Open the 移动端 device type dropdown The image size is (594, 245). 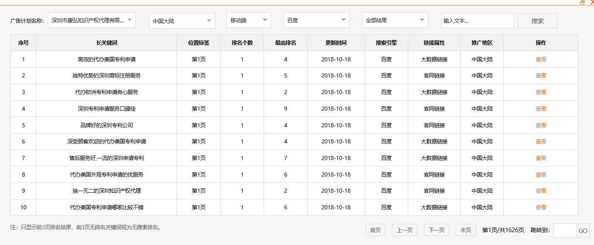[248, 20]
